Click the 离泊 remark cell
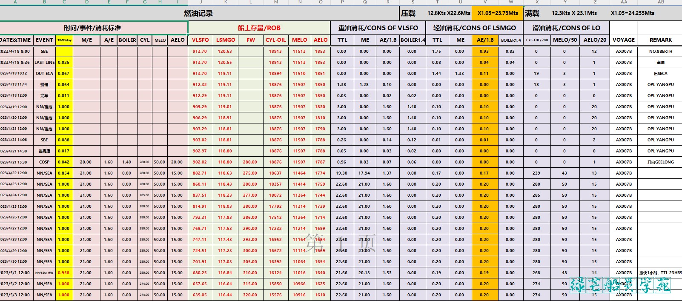The height and width of the screenshot is (301, 682). click(661, 63)
